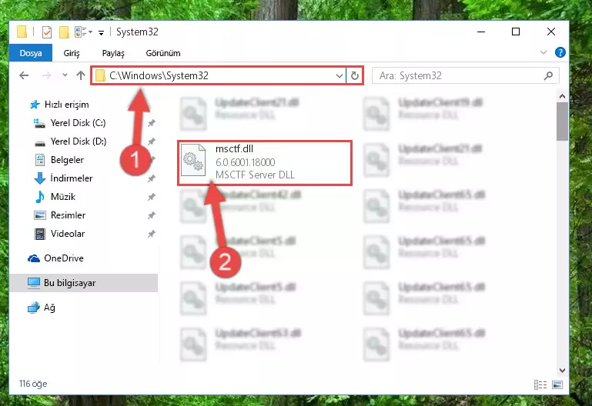This screenshot has width=592, height=406.
Task: Click the search magnifier icon
Action: click(548, 76)
